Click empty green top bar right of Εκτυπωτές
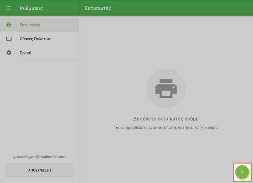 pyautogui.click(x=186, y=8)
